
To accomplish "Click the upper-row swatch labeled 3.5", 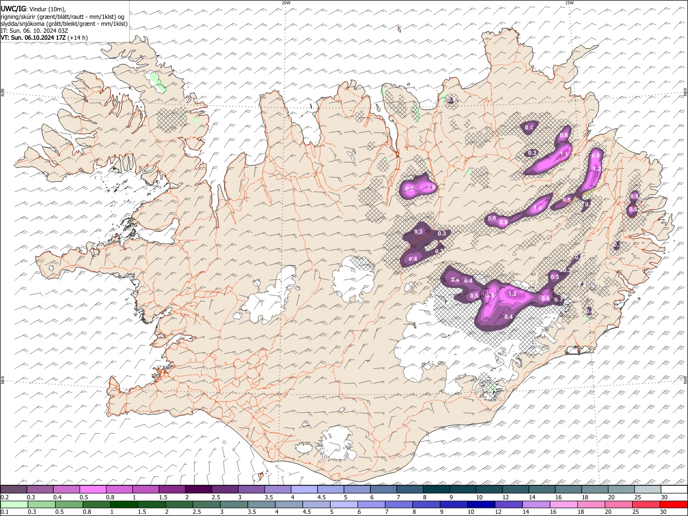I will click(277, 489).
